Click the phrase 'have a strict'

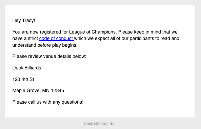[x=25, y=39]
